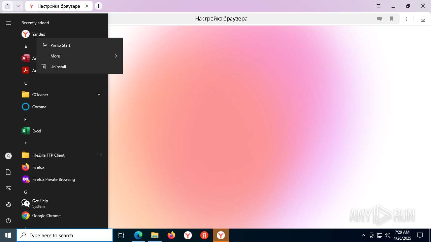
Task: Click the Windows Start button
Action: pos(8,235)
